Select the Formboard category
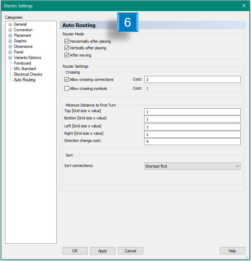251x261 pixels. click(22, 63)
